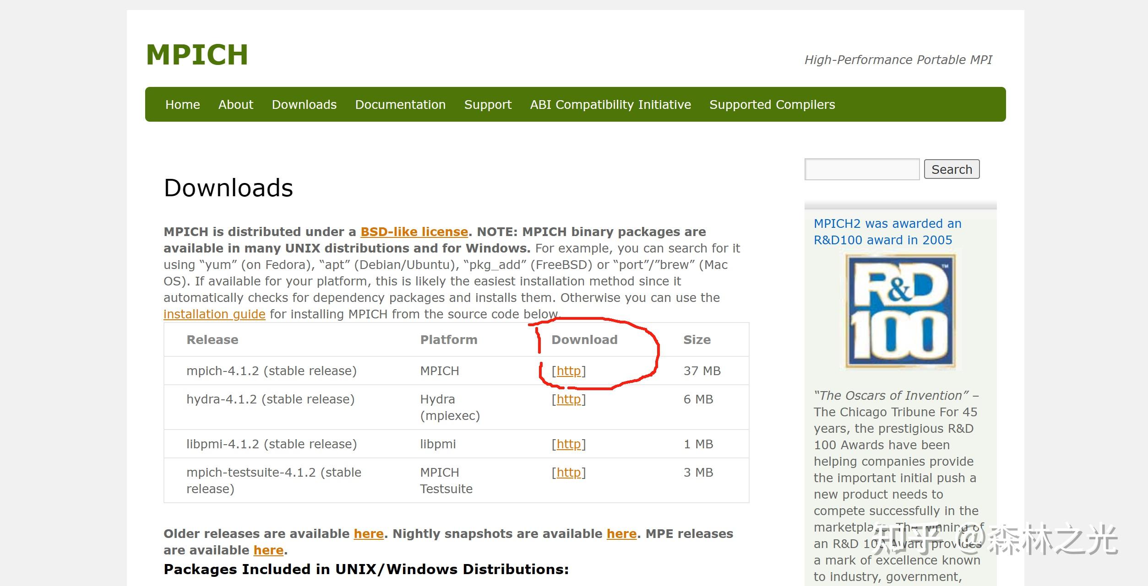Image resolution: width=1148 pixels, height=586 pixels.
Task: Open the Supported Compilers menu item
Action: click(x=772, y=105)
